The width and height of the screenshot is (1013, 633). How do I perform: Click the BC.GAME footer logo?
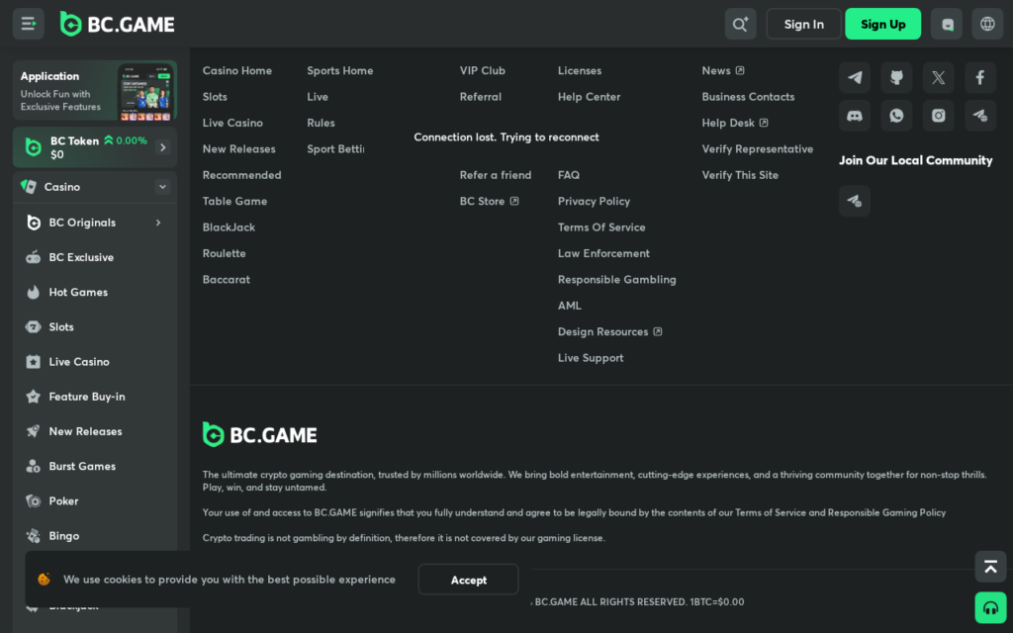(260, 435)
